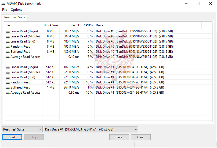Close the AIDA64 Disk Benchmark window

tap(211, 3)
